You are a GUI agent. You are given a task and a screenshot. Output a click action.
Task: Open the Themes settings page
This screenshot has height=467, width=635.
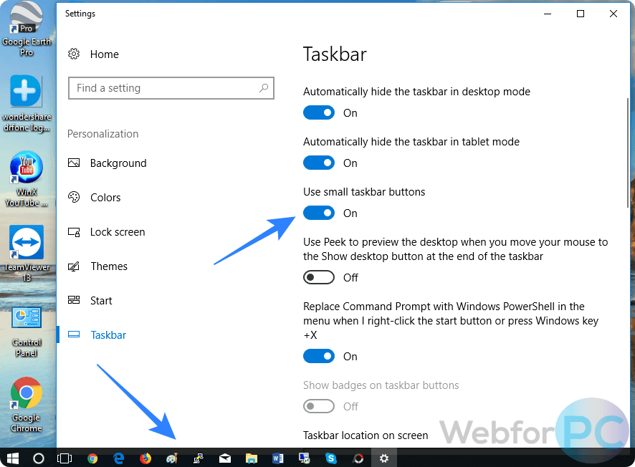[x=109, y=266]
